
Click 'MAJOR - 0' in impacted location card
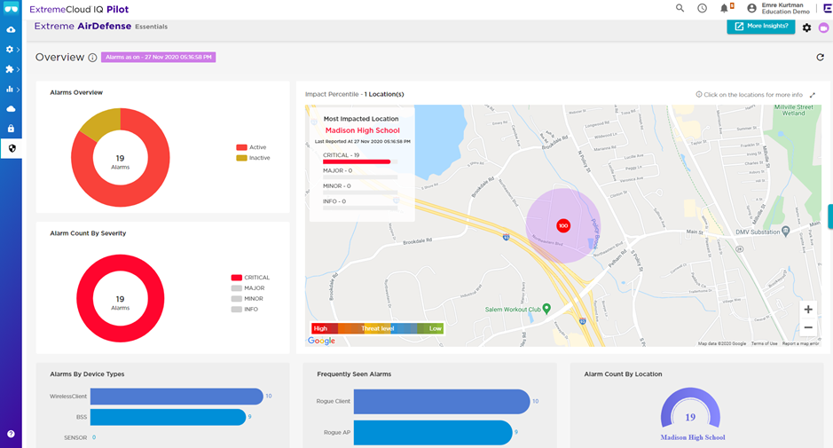pos(337,170)
